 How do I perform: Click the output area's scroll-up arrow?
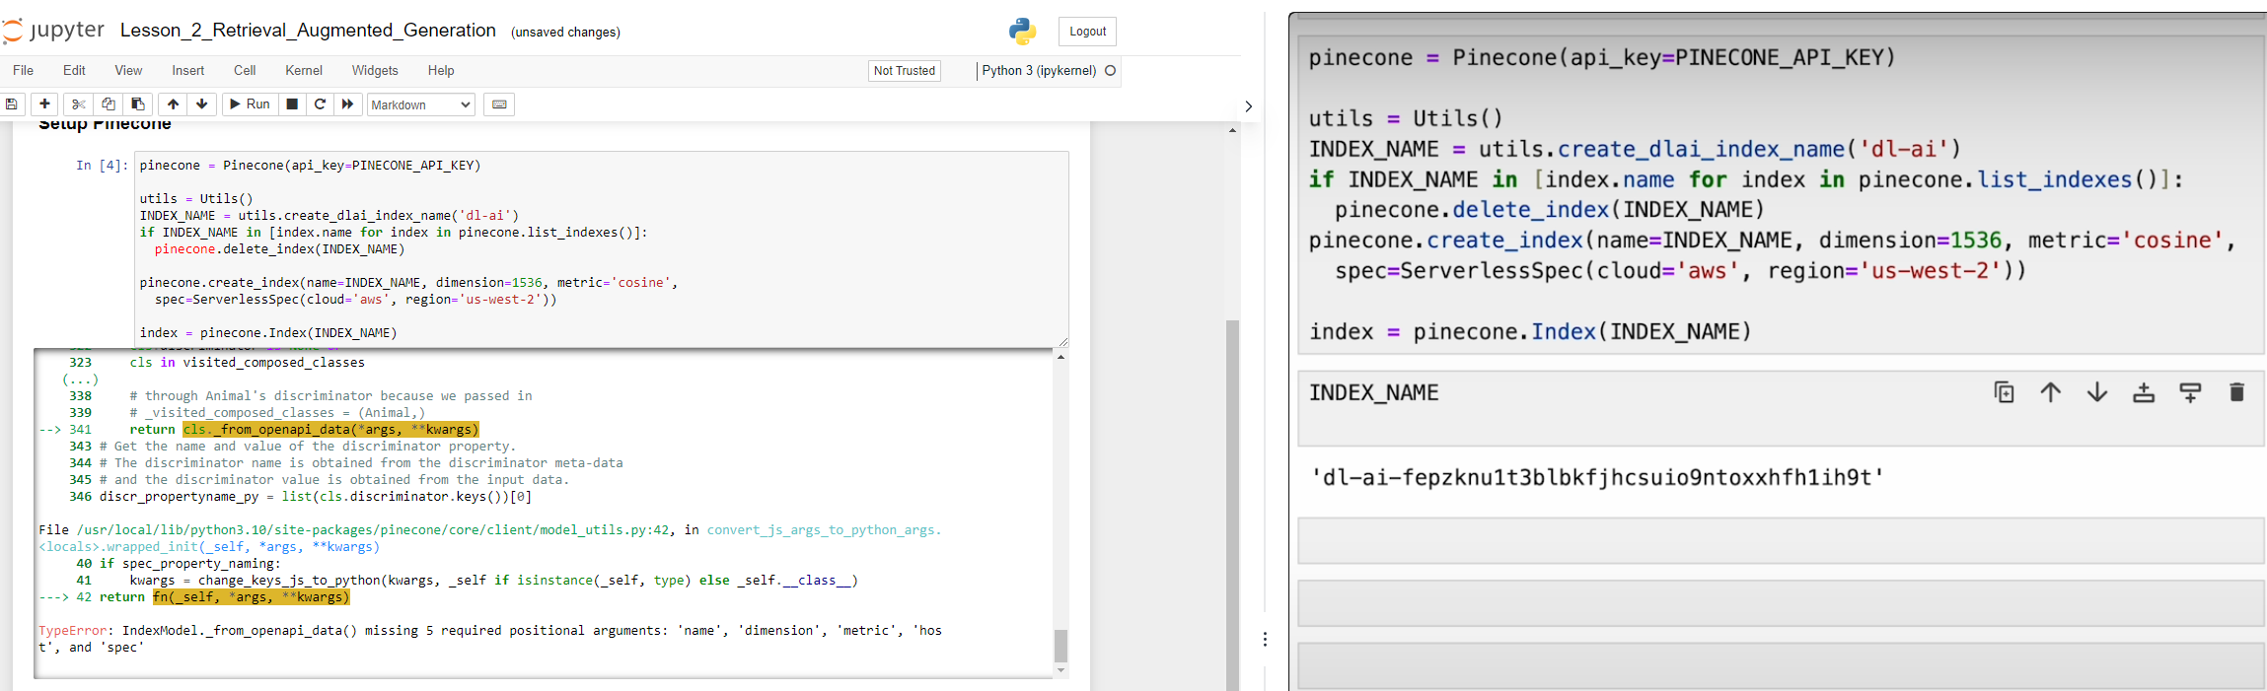coord(1060,357)
